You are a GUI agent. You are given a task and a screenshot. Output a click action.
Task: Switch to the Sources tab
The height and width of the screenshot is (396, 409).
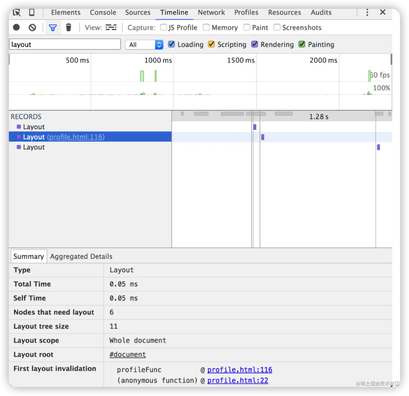pyautogui.click(x=138, y=12)
